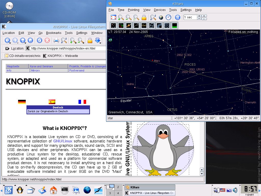Viewport: 261px width, 196px height.
Task: Open KNOPPIX - Webseite bookmark
Action: click(60, 56)
